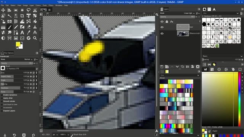Delete the layer with X button
Screen dimensions: 244x137
[x=197, y=67]
